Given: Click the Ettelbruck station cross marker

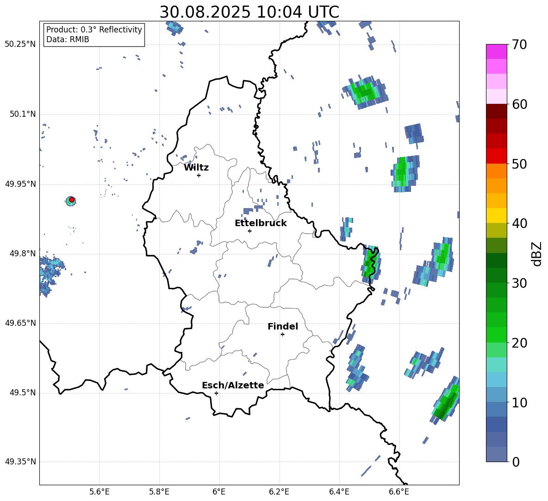Looking at the screenshot, I should (x=249, y=231).
